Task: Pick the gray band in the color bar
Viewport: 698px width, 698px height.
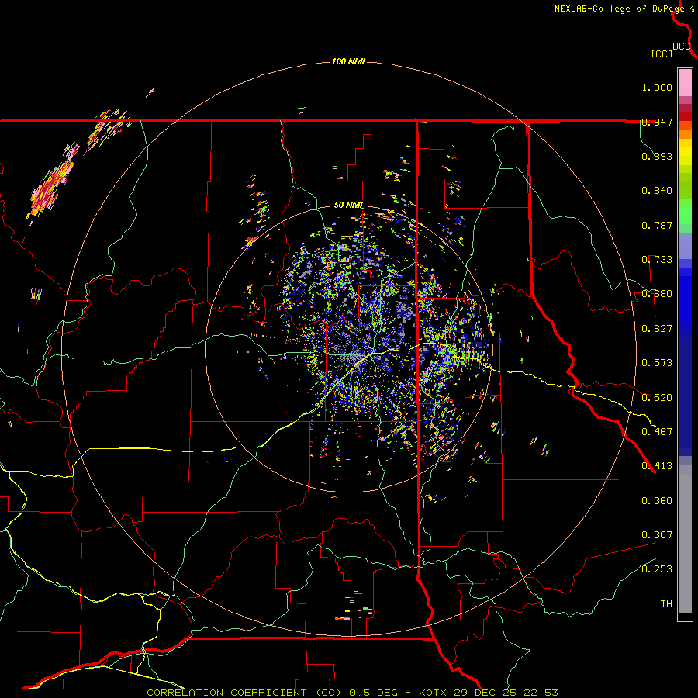Action: pos(685,539)
